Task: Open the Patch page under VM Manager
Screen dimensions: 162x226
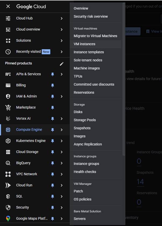Action: 96,191
